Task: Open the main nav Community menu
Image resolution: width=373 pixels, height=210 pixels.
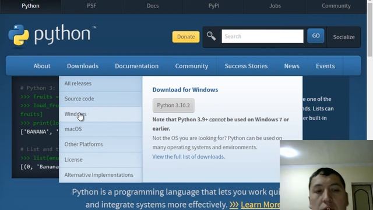Action: 192,66
